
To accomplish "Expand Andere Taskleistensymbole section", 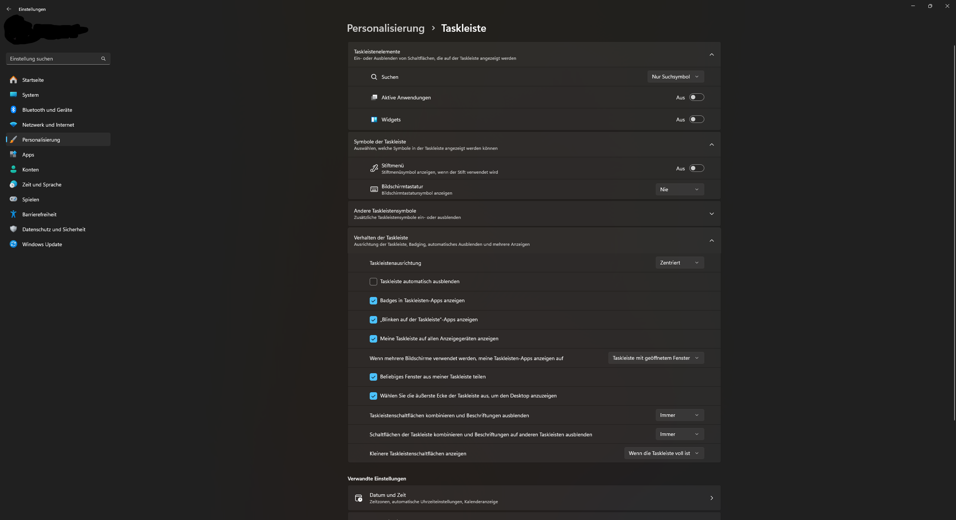I will point(711,214).
